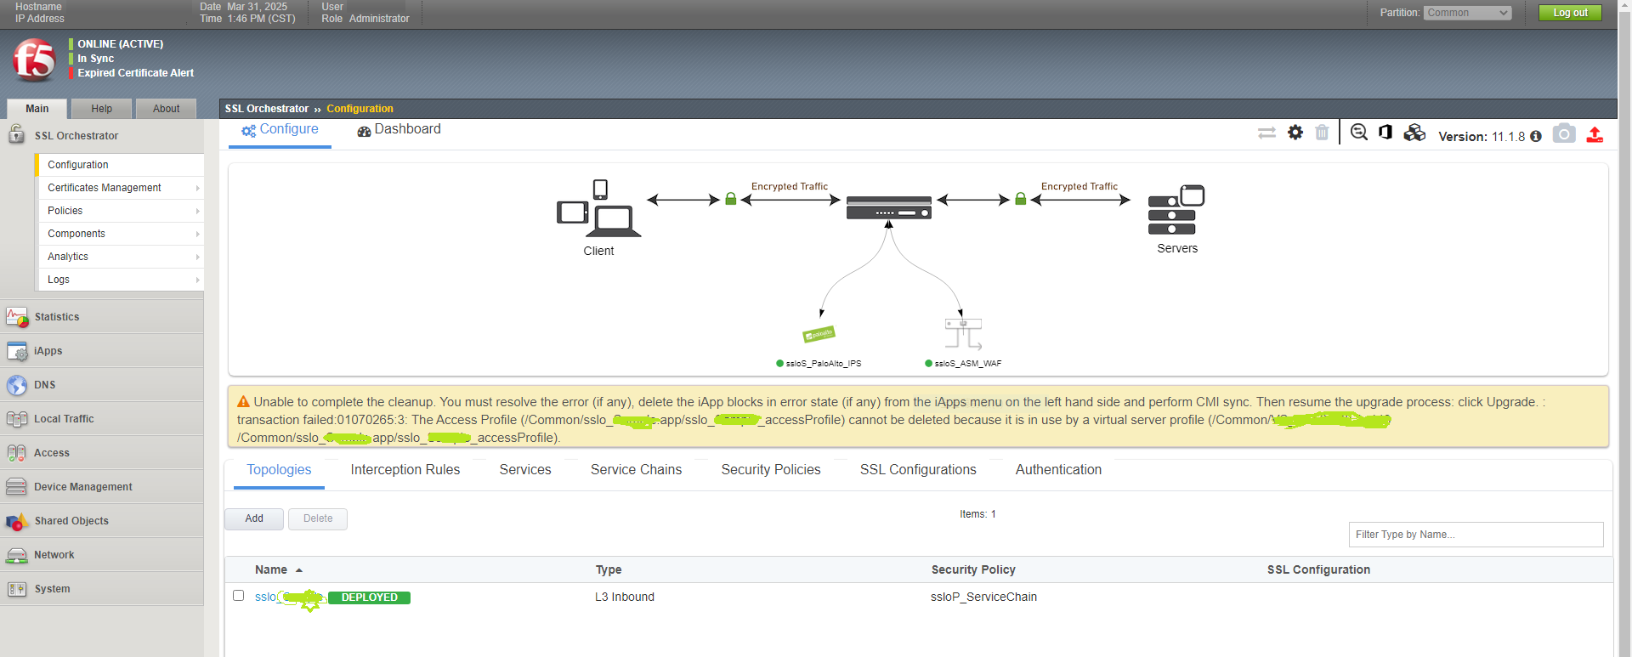This screenshot has height=657, width=1632.
Task: Click the Add topology button
Action: tap(254, 518)
